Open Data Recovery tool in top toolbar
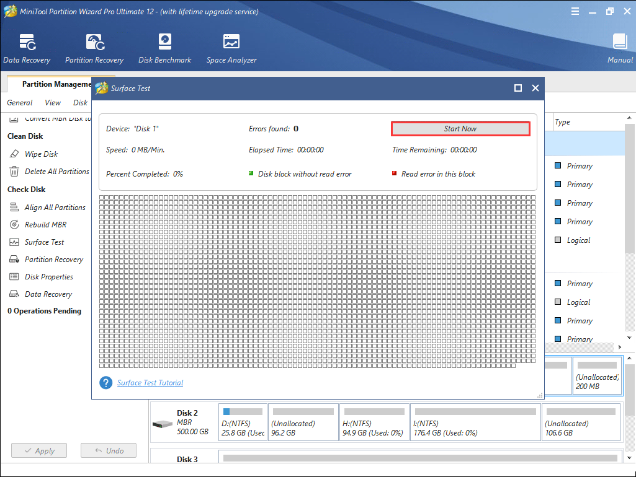The width and height of the screenshot is (636, 477). 27,48
